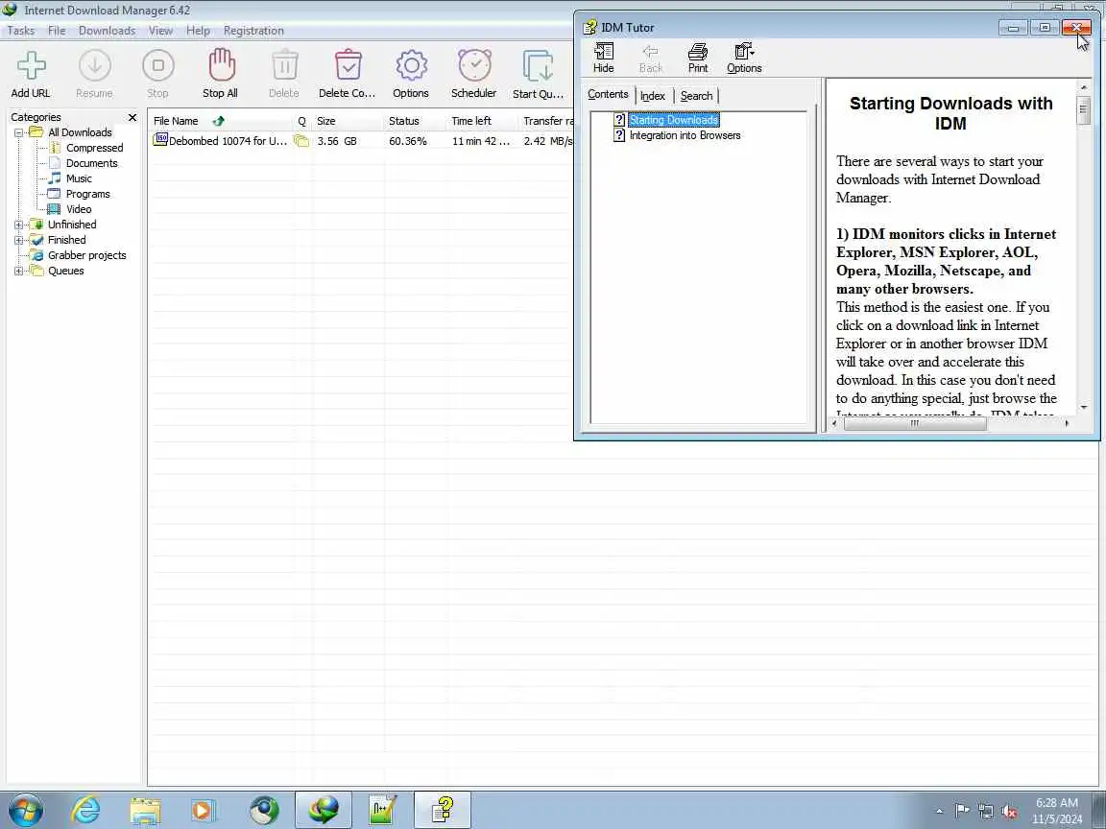
Task: Expand the Queues tree node
Action: tap(19, 272)
